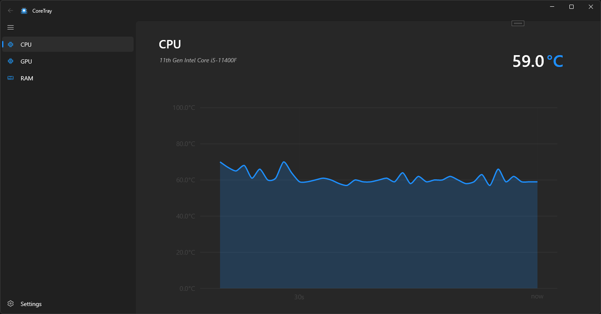Maximize the CoreTray window
Image resolution: width=601 pixels, height=314 pixels.
(571, 7)
